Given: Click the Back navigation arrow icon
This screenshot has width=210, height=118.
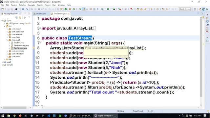Looking at the screenshot, I should [x=167, y=9].
